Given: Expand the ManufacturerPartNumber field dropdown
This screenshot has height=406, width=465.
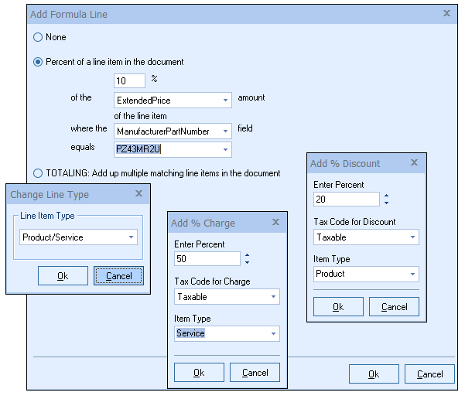Looking at the screenshot, I should click(225, 131).
